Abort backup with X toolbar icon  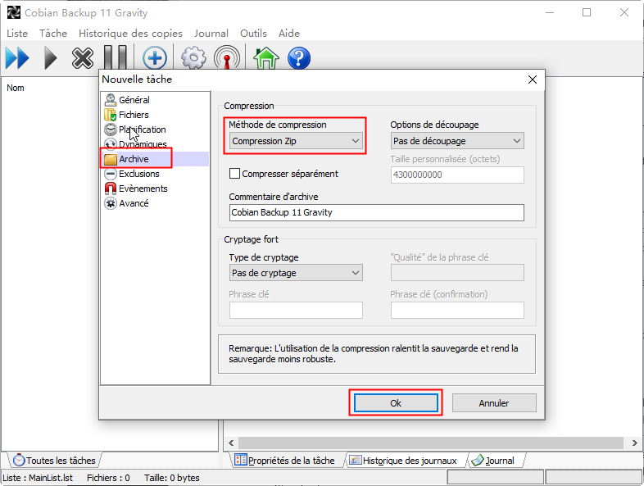tap(83, 58)
